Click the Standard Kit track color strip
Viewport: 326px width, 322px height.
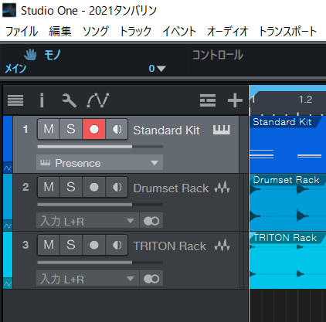click(x=8, y=140)
